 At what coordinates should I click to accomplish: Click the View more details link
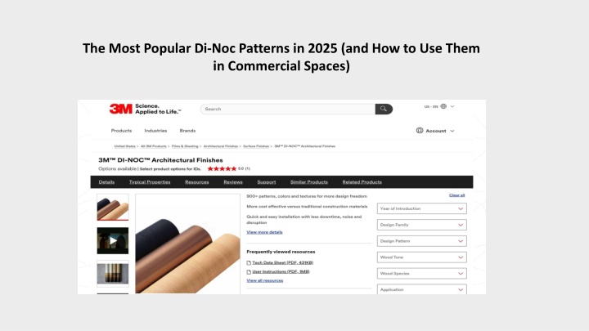click(x=264, y=232)
